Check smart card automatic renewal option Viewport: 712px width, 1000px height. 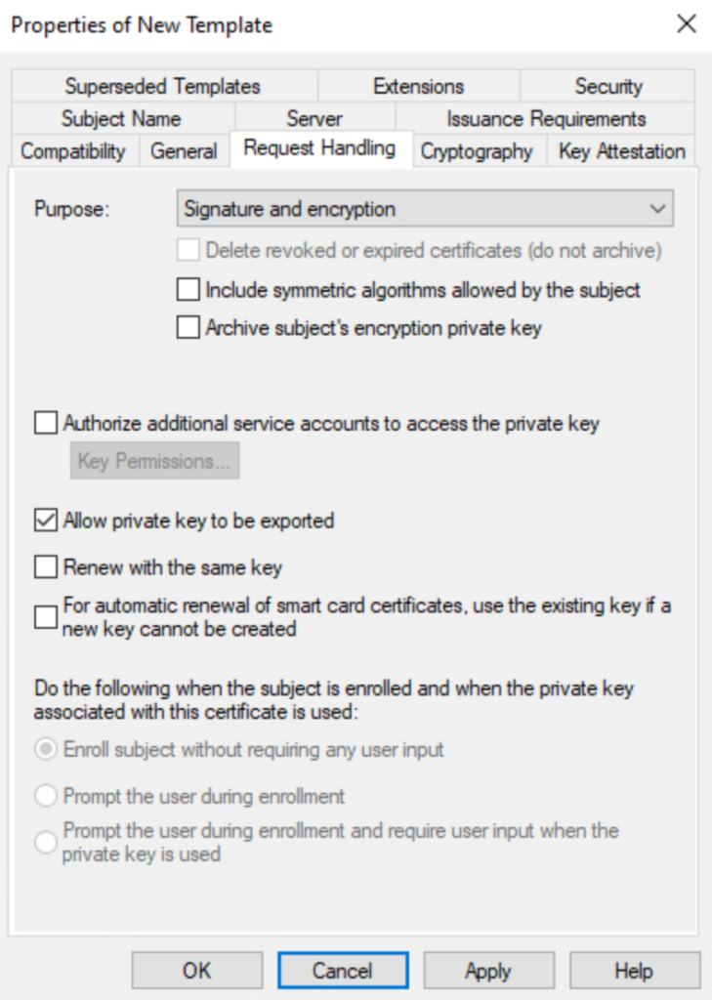pos(46,617)
